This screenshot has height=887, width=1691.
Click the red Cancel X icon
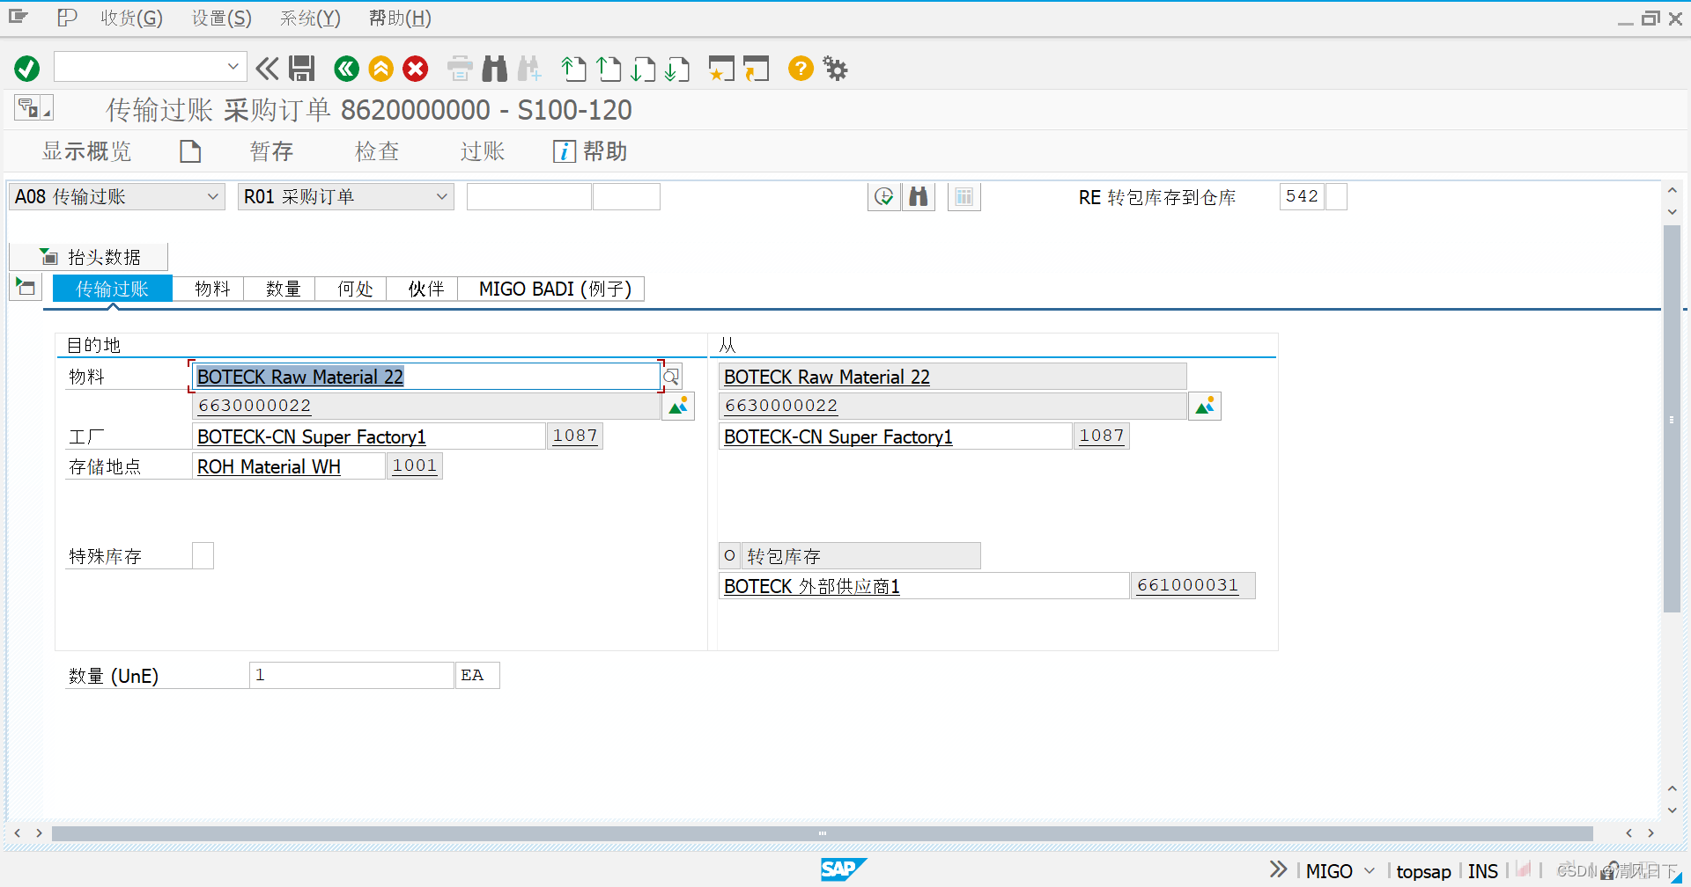click(416, 68)
